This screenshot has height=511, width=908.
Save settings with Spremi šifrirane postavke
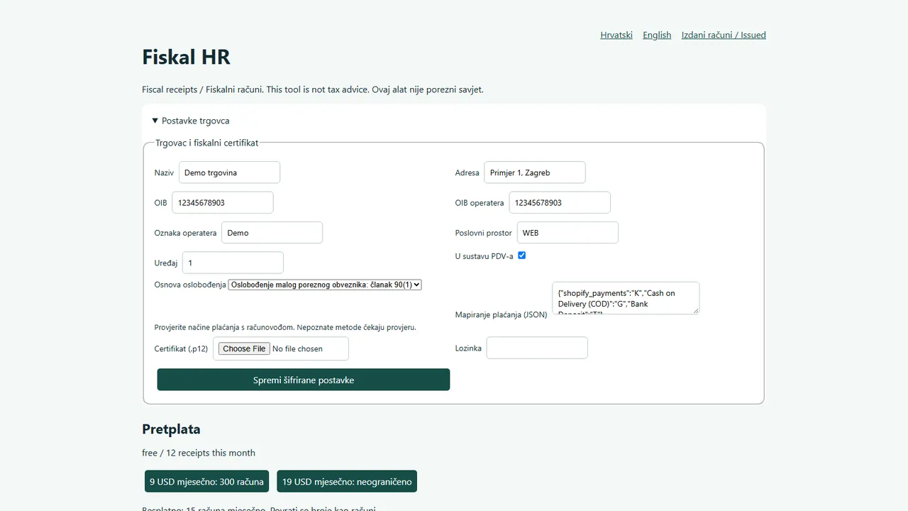point(304,380)
